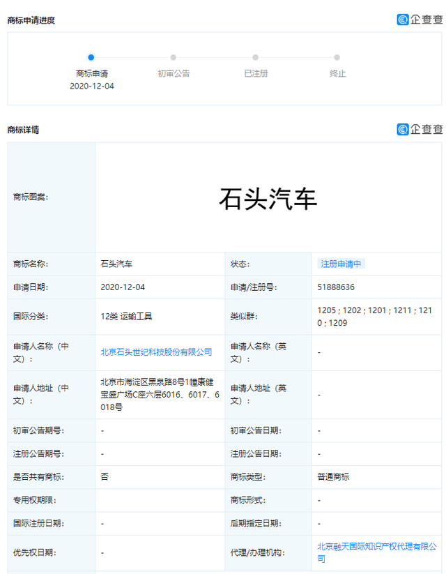Click the 初审公告 progress step dot
The image size is (446, 574).
pos(173,57)
